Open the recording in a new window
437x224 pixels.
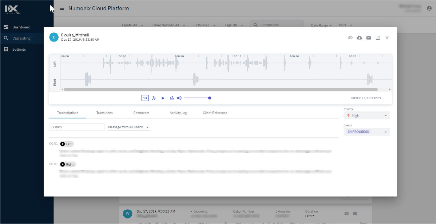click(x=378, y=38)
